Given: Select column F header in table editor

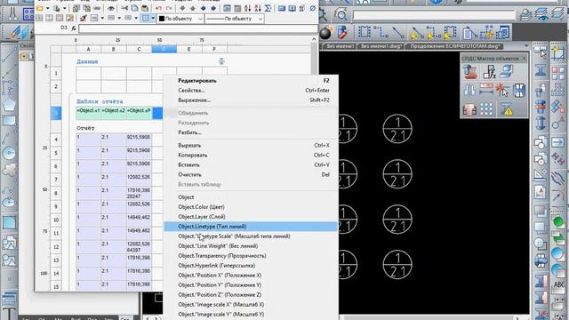Looking at the screenshot, I should (x=214, y=50).
